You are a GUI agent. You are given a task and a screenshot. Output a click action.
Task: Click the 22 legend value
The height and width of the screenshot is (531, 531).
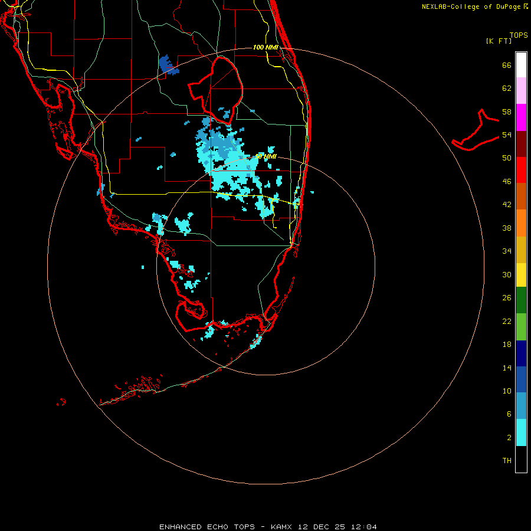pyautogui.click(x=507, y=321)
